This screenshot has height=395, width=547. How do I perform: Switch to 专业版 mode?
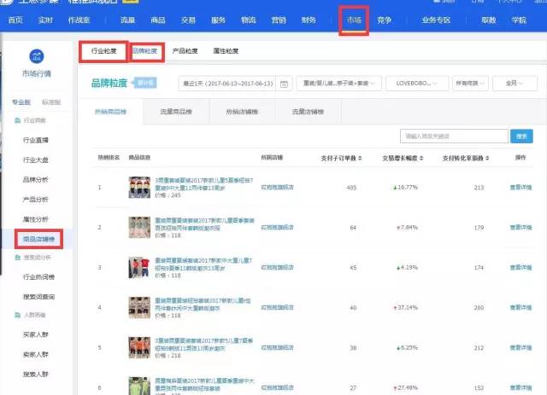21,102
